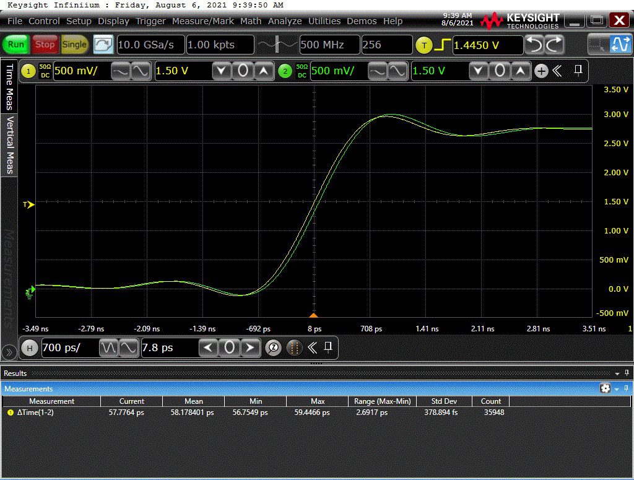Screen dimensions: 634x480
Task: Click the add channel plus icon
Action: pos(541,71)
